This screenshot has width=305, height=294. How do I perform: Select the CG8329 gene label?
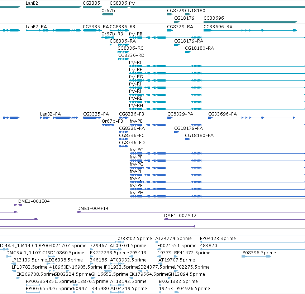(176, 11)
